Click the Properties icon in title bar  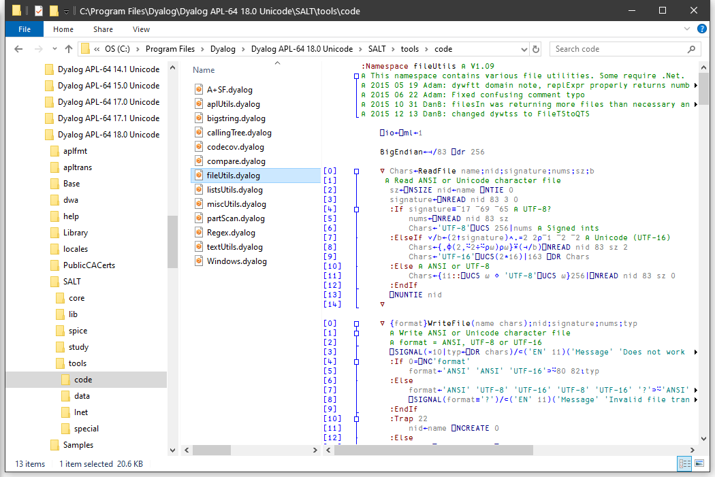tap(38, 11)
